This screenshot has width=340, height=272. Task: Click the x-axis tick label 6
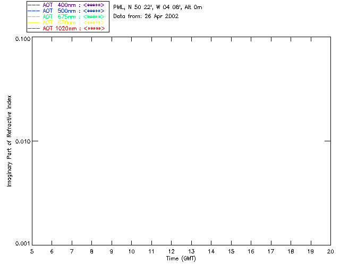tap(52, 251)
